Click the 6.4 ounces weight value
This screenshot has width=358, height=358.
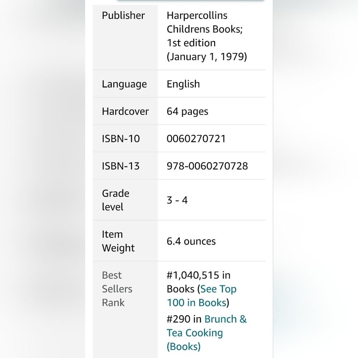tap(191, 241)
